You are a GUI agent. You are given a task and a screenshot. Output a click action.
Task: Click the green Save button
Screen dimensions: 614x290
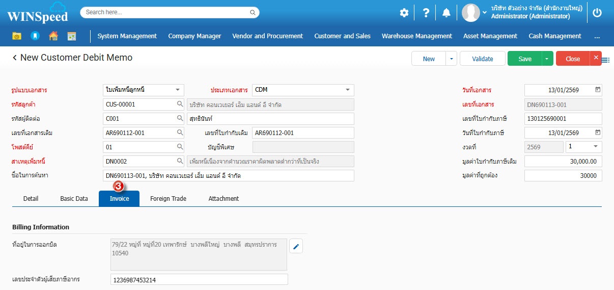click(524, 59)
